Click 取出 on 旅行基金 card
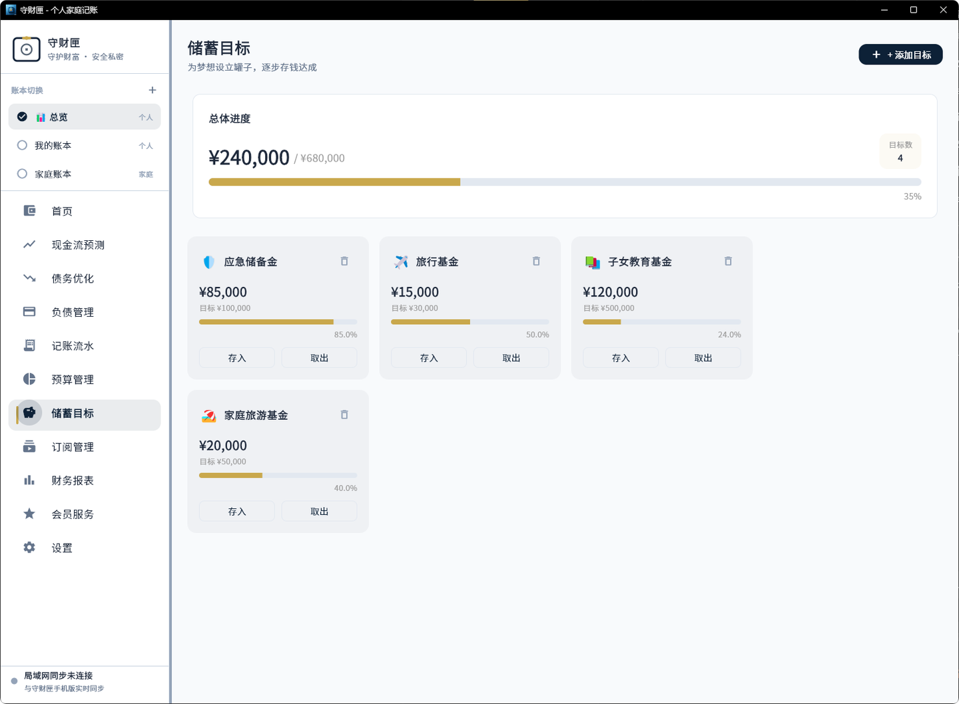Image resolution: width=959 pixels, height=704 pixels. click(511, 358)
